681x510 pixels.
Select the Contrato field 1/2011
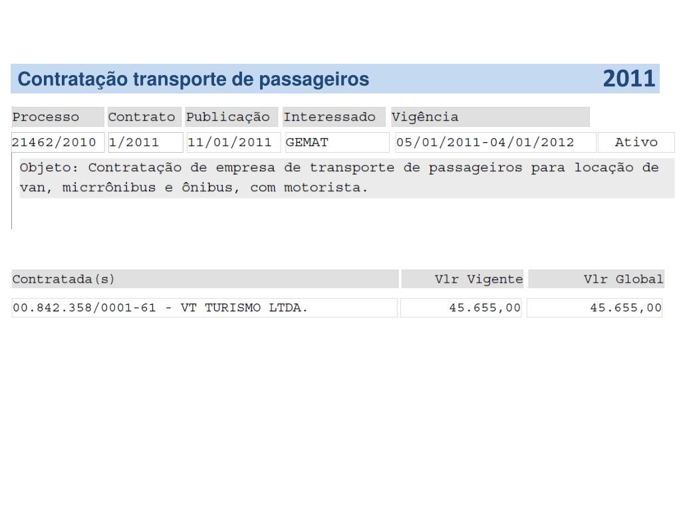[x=146, y=142]
